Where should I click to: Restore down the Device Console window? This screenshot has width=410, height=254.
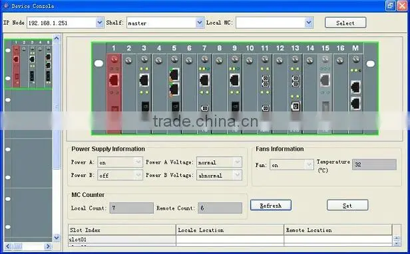[x=390, y=6]
